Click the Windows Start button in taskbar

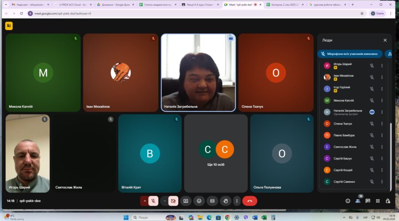125,217
